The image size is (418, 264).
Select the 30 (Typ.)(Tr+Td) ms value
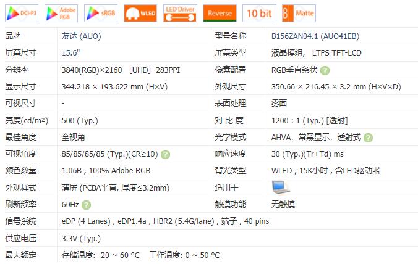point(307,154)
